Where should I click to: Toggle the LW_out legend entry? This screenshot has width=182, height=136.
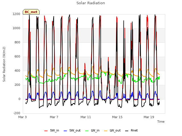click(112, 131)
